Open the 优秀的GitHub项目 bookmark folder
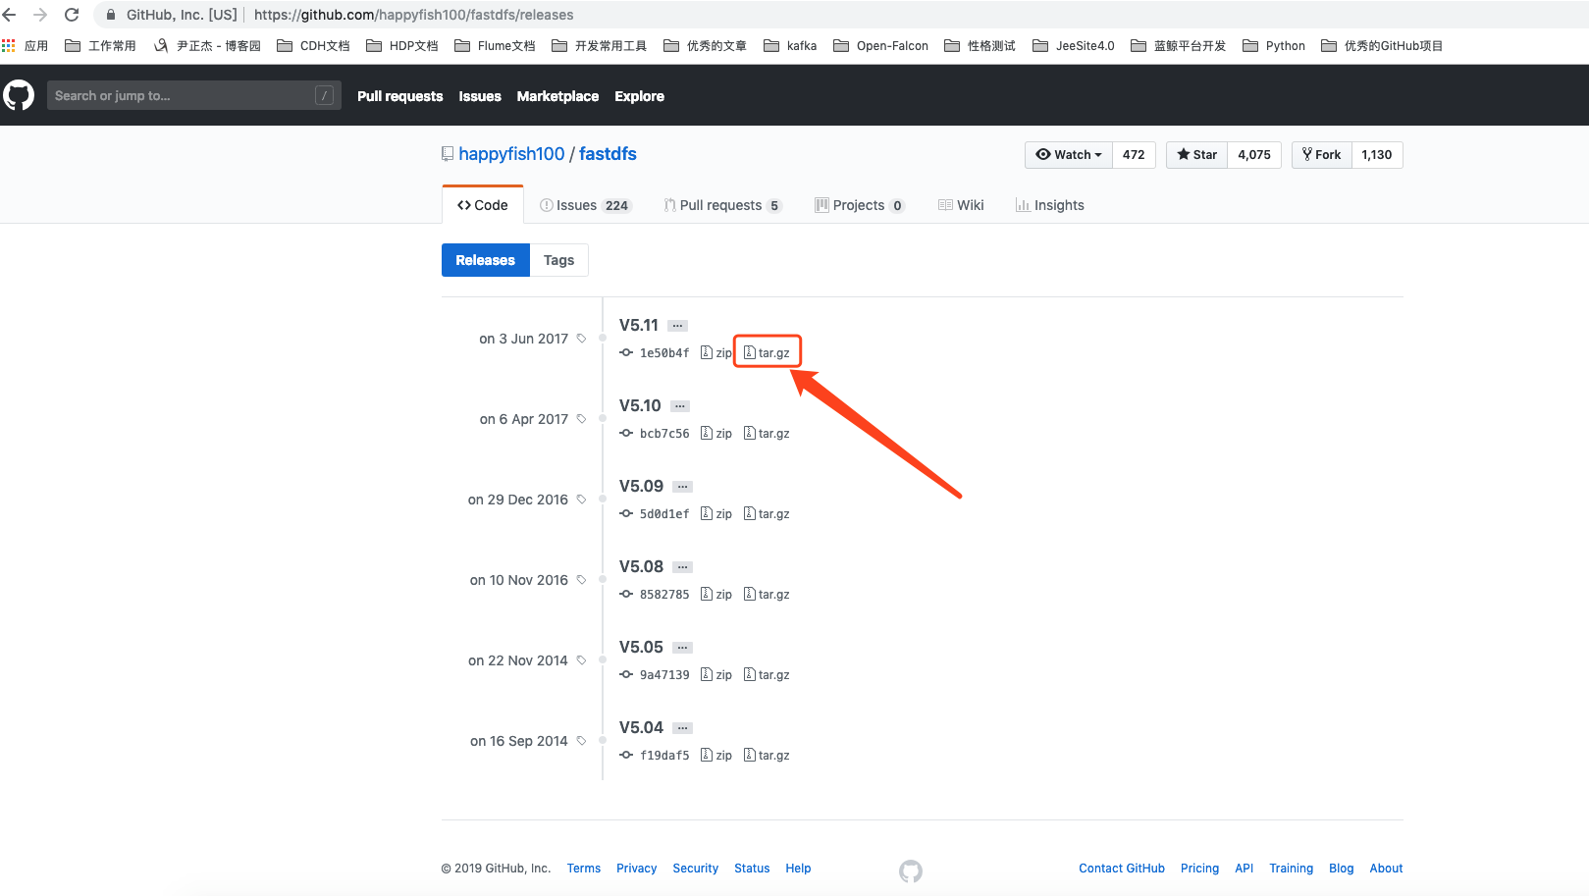1589x896 pixels. click(1382, 46)
